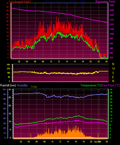Click the '12' hour label under the windspeed chart
The image size is (120, 145).
pyautogui.click(x=59, y=62)
